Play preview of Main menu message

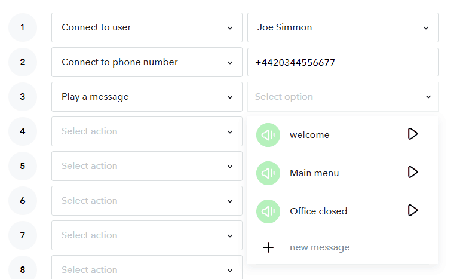(x=412, y=172)
